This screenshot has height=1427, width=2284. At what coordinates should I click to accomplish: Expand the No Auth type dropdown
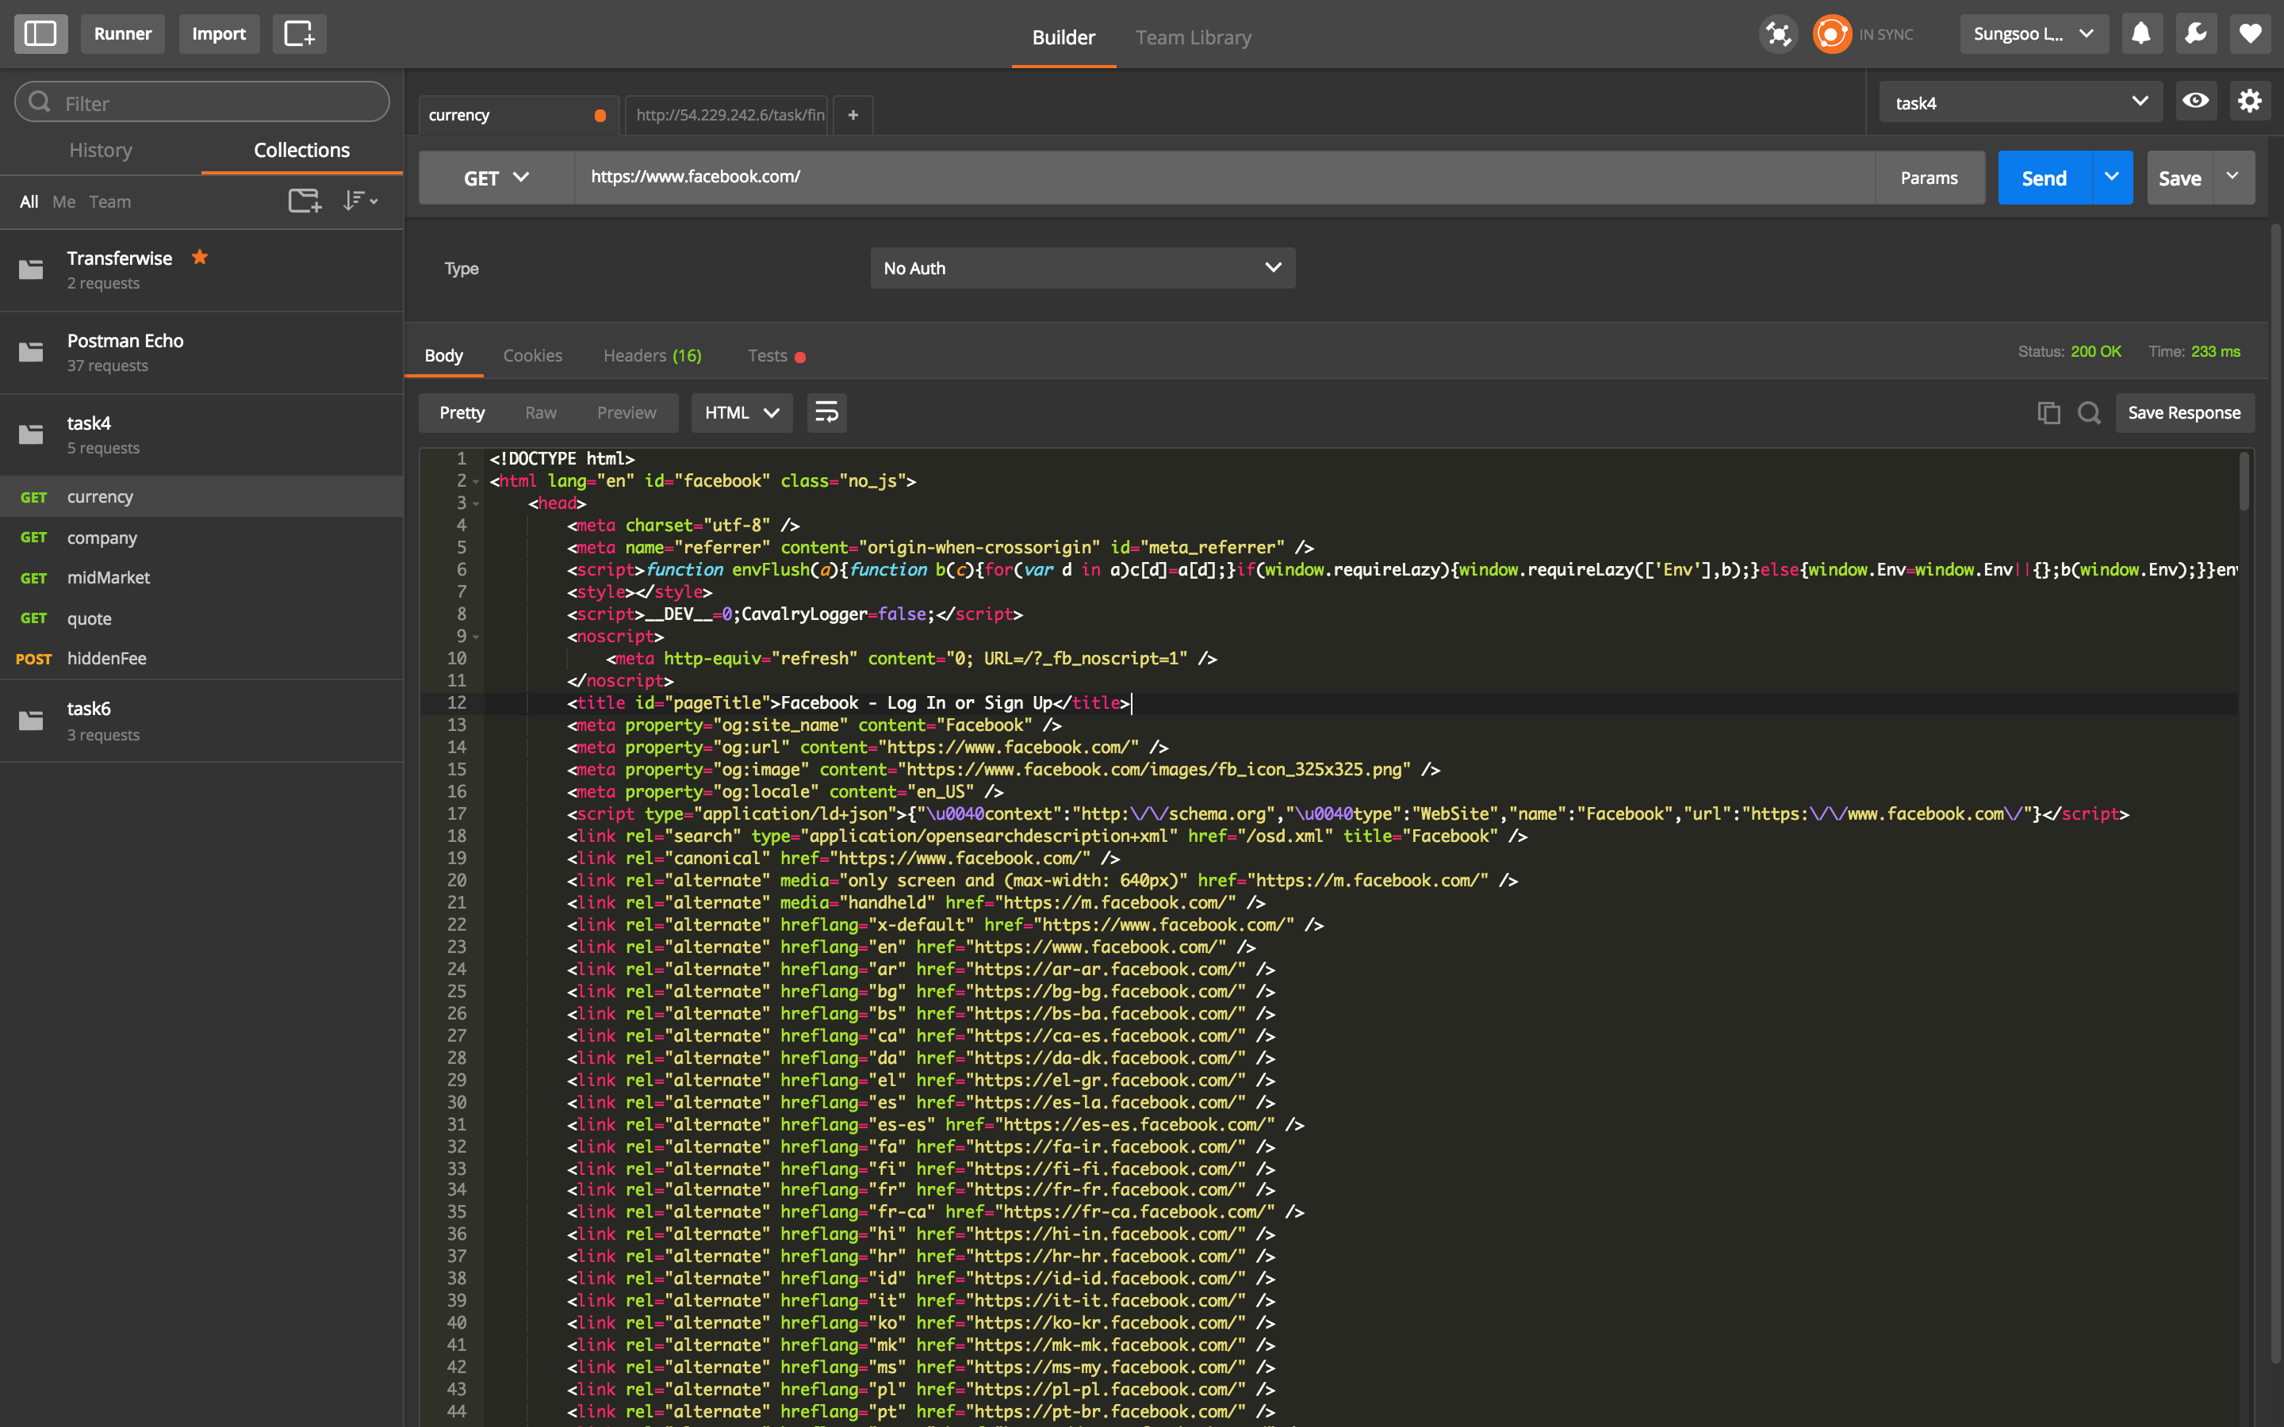tap(1082, 268)
